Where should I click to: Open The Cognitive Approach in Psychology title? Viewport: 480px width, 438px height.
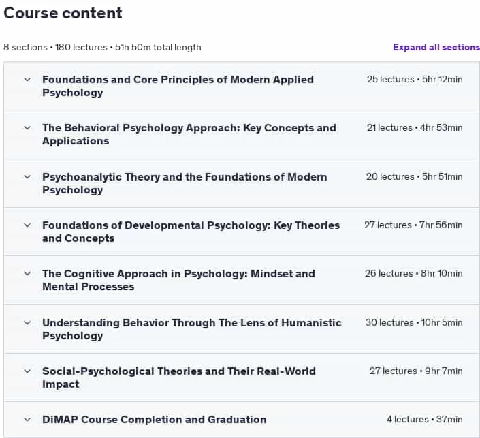pyautogui.click(x=178, y=280)
